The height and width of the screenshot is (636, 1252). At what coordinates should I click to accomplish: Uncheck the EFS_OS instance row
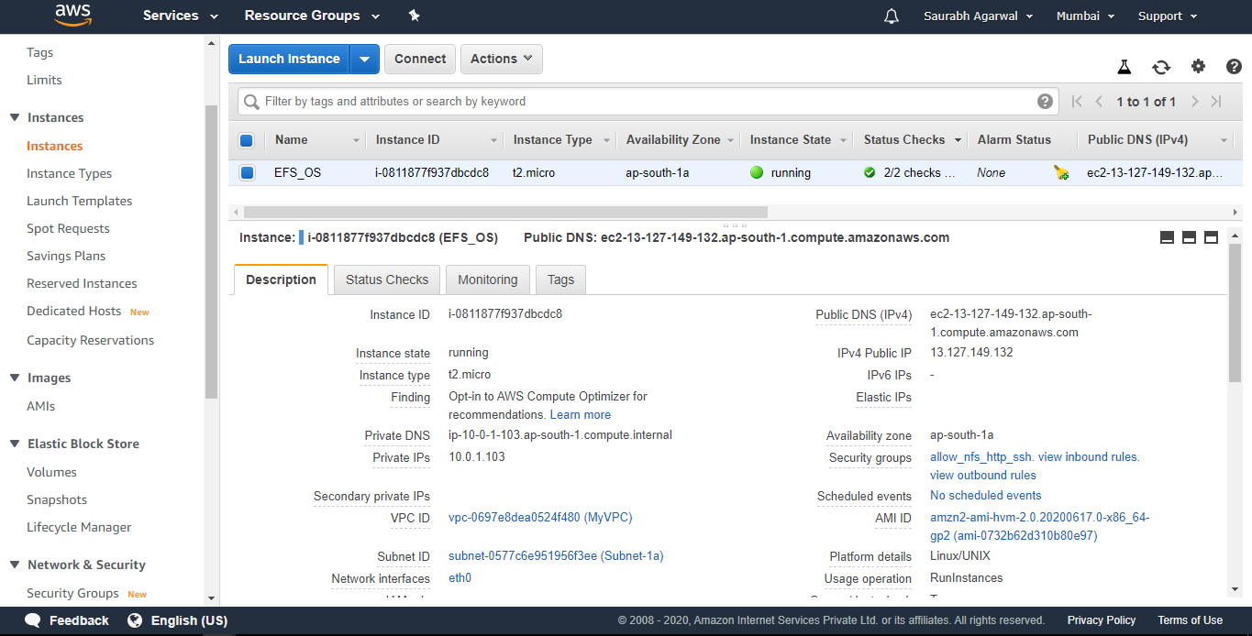pyautogui.click(x=246, y=172)
